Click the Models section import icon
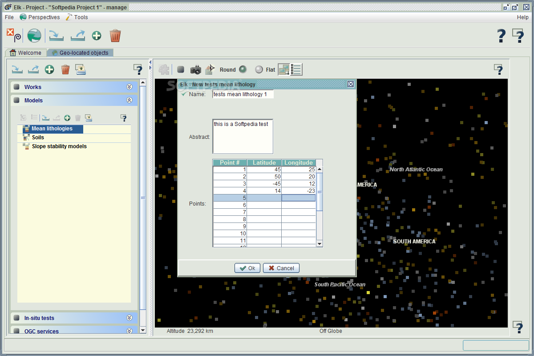Viewport: 534px width, 356px height. click(x=45, y=118)
